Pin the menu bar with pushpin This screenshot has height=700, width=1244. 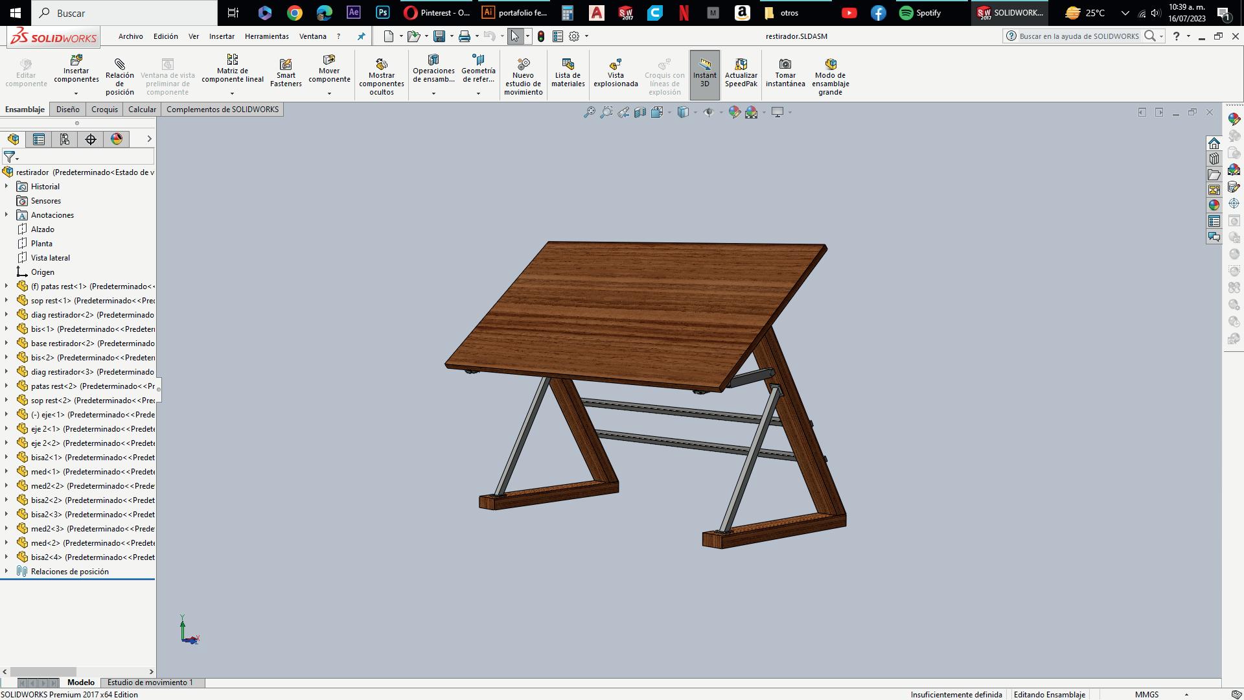361,36
